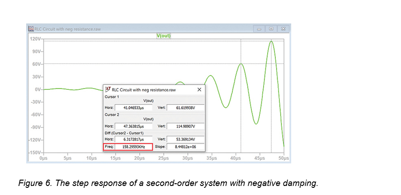Close the RLC Circuit waveform window
The width and height of the screenshot is (401, 195).
click(x=283, y=29)
